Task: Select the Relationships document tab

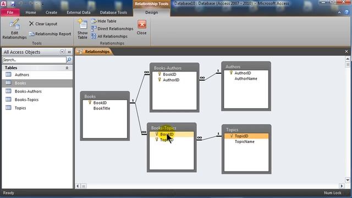Action: (x=94, y=52)
